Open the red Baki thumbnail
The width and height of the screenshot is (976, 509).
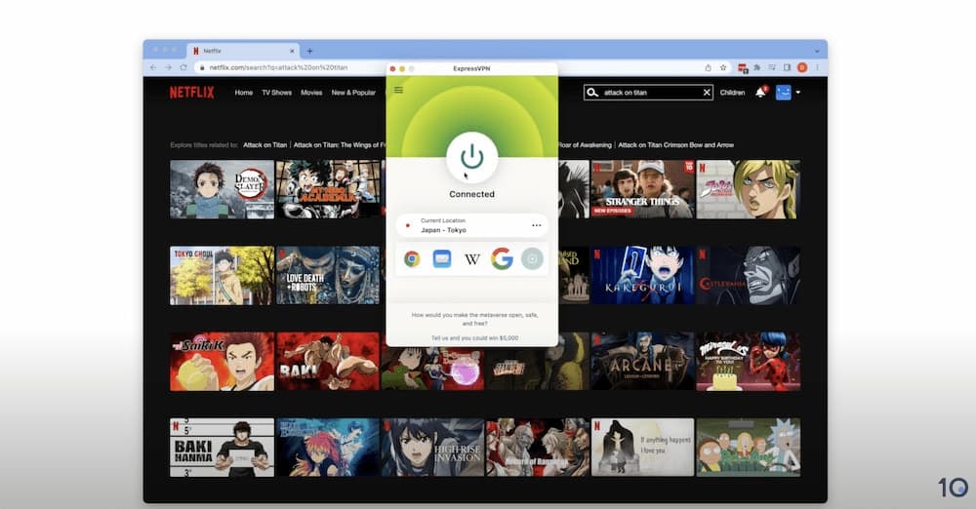pyautogui.click(x=328, y=361)
